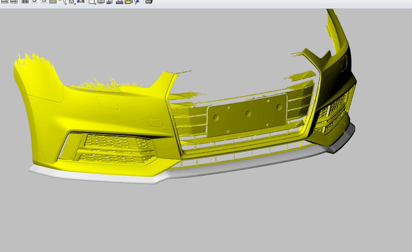Click the yellow-topped table grid icon
This screenshot has height=252, width=412.
click(53, 2)
